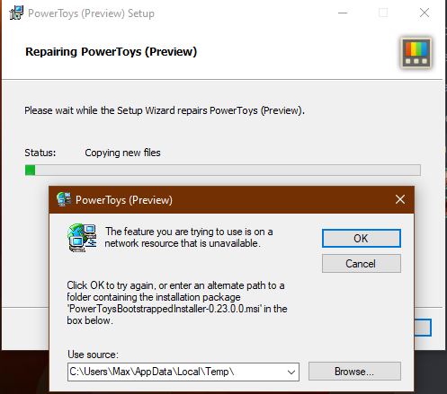Click the 'Status:' label

click(40, 153)
